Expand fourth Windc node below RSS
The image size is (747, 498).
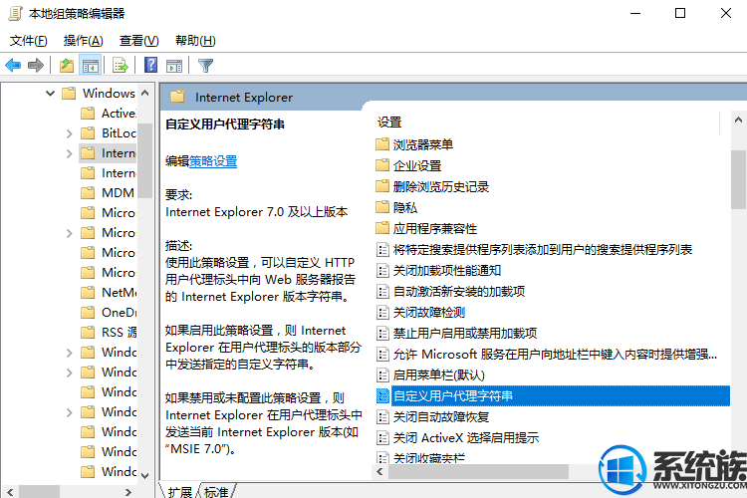point(69,412)
